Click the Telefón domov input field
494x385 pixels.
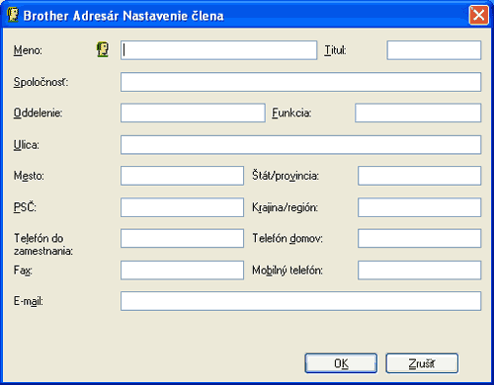(x=419, y=238)
